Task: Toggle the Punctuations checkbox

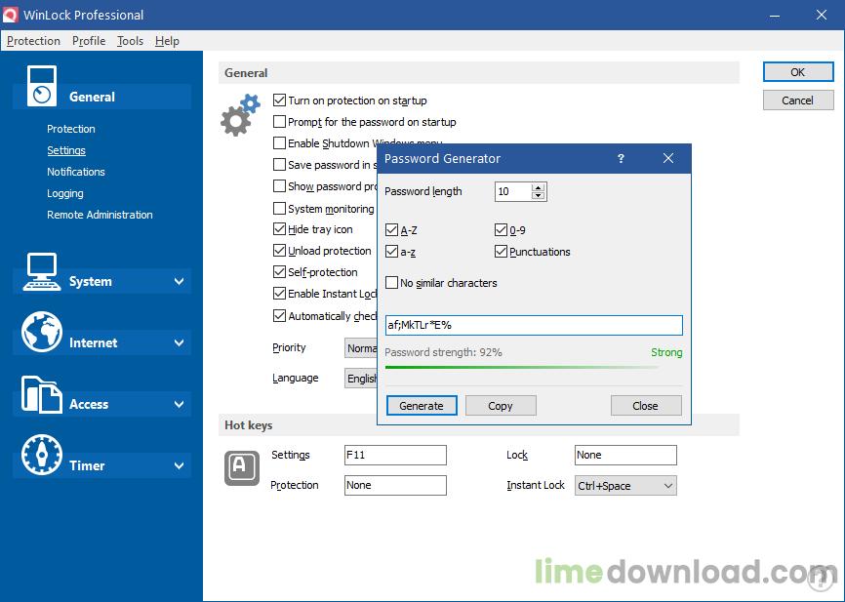Action: (501, 252)
